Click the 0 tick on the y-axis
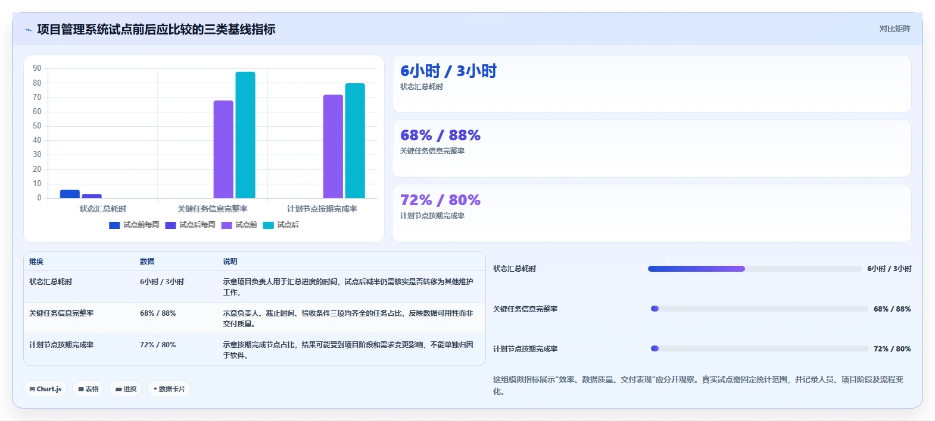 point(39,198)
